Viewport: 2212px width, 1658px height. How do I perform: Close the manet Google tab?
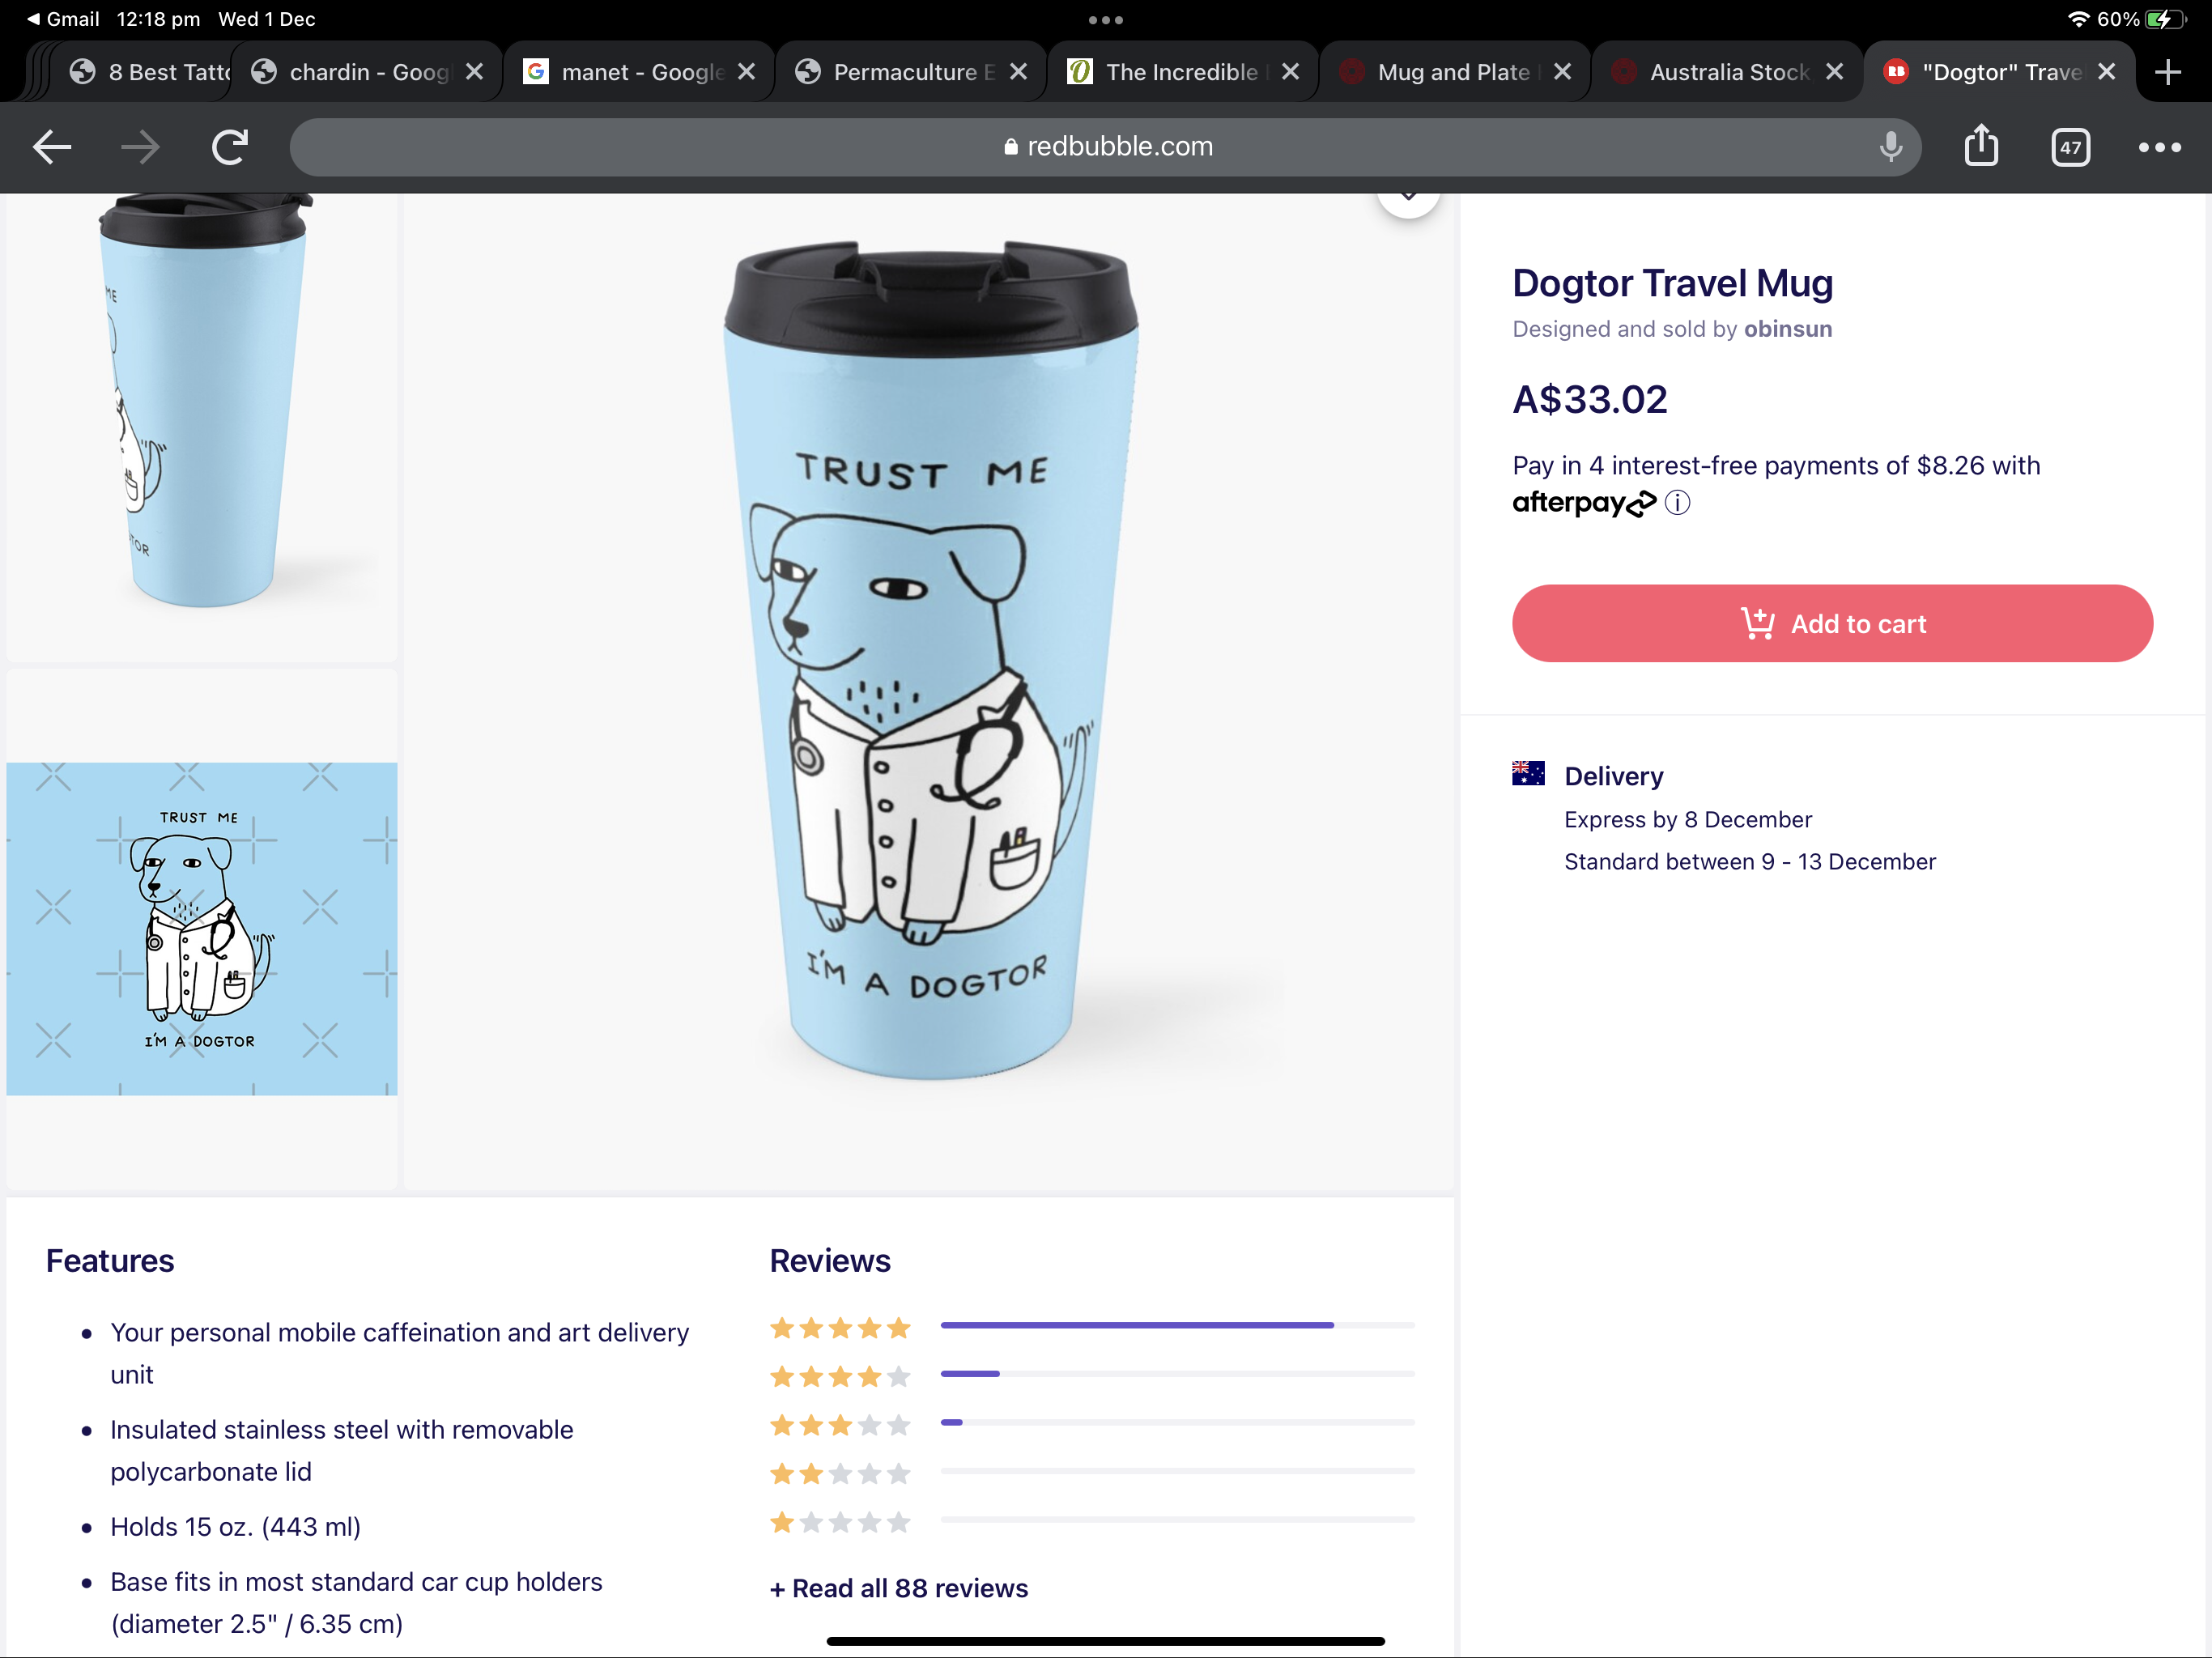point(746,72)
